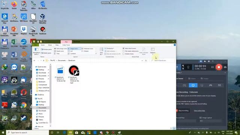This screenshot has height=135, width=240.
Task: Open the Sort by dropdown
Action: click(x=101, y=51)
